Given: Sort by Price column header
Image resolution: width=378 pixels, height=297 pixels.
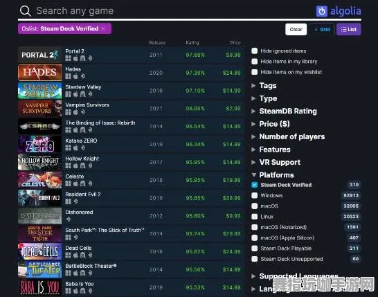Looking at the screenshot, I should pyautogui.click(x=235, y=43).
